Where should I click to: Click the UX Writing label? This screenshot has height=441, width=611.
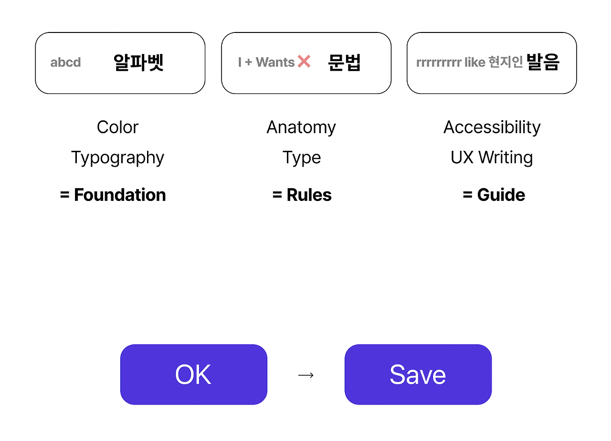[492, 157]
